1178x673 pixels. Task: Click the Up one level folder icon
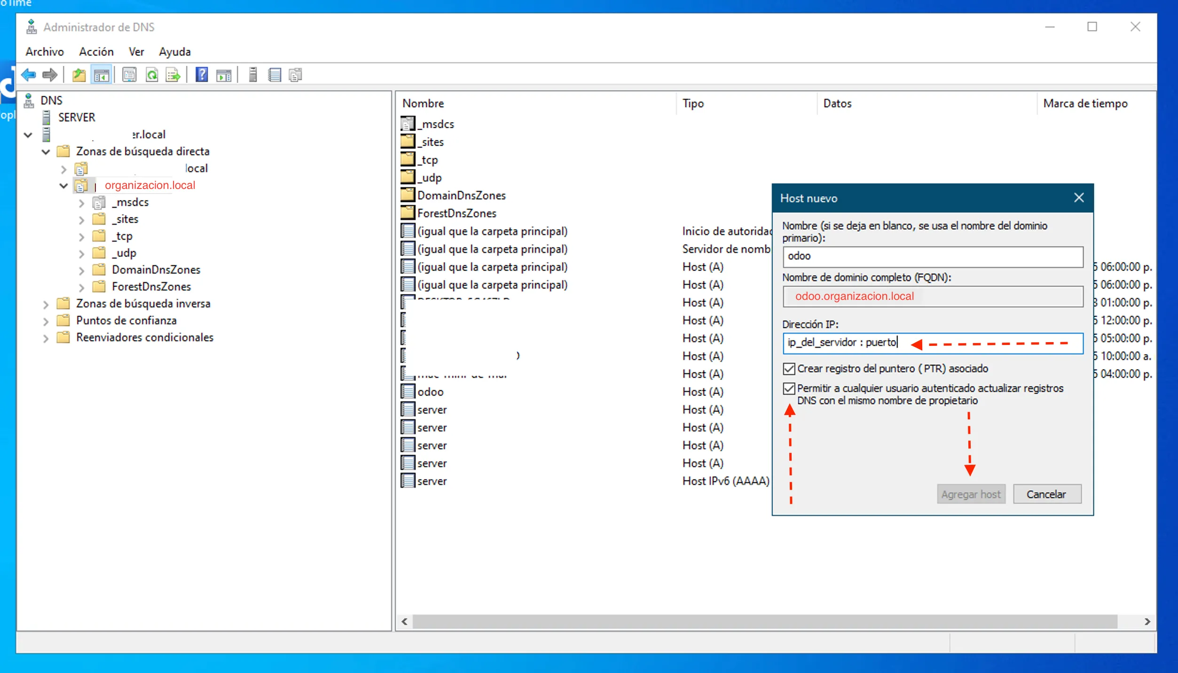pyautogui.click(x=79, y=75)
